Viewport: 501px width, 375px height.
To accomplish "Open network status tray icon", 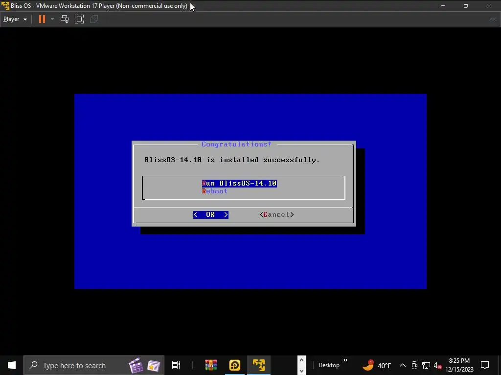I will tap(426, 365).
